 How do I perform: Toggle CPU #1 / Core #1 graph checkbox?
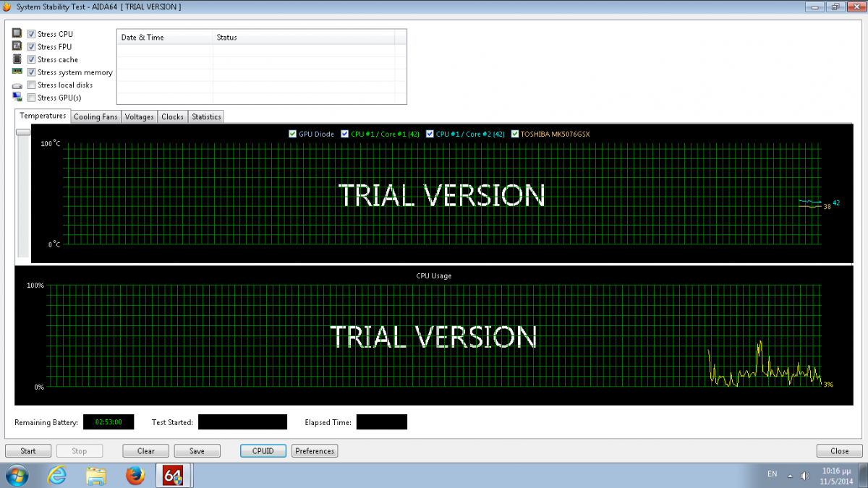click(345, 134)
